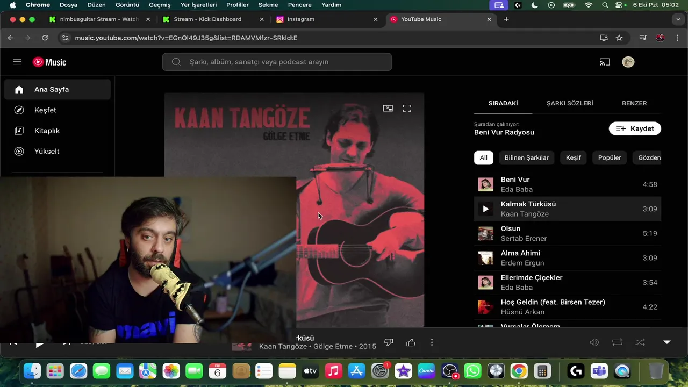The width and height of the screenshot is (688, 387).
Task: Dislike the current song Kalmak Türküsü
Action: [389, 342]
